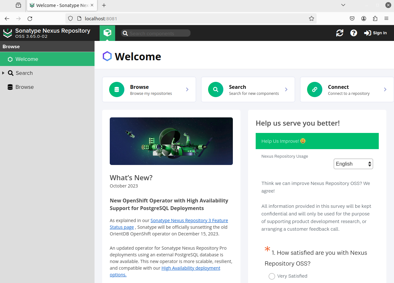Screen dimensions: 394x283
Task: Select Welcome in the sidebar menu
Action: pos(47,59)
